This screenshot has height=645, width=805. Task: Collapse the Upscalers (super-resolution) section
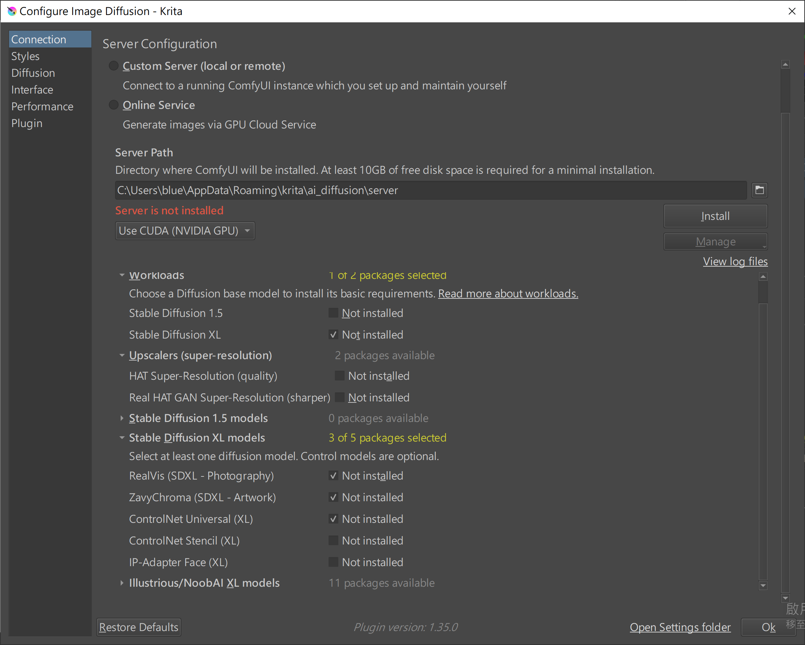tap(122, 355)
